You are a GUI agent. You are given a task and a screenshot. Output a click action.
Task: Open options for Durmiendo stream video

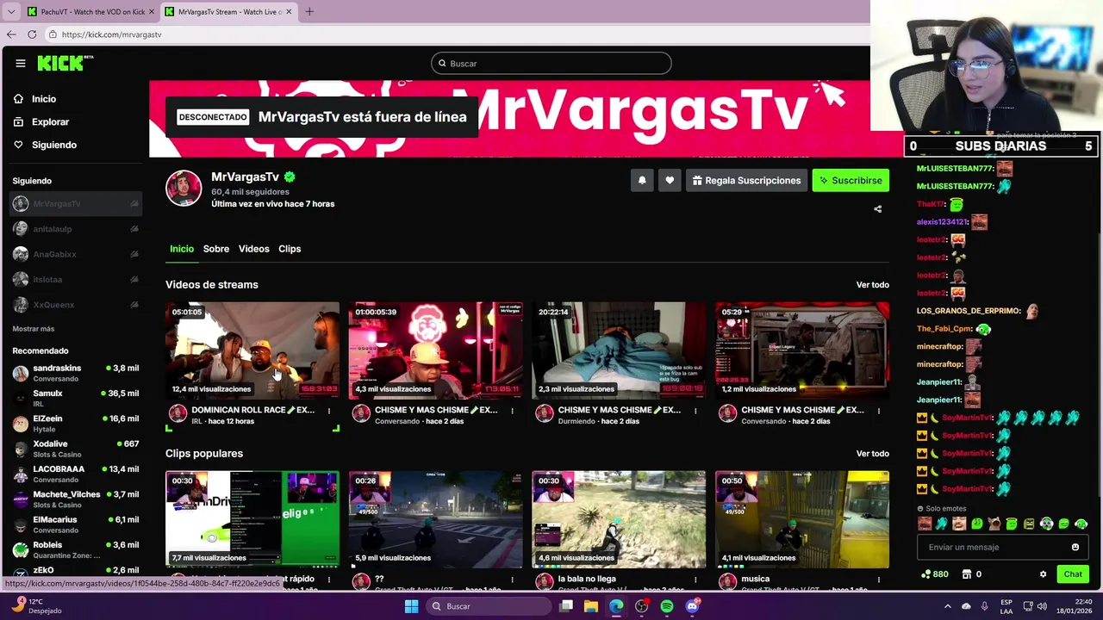(x=695, y=411)
